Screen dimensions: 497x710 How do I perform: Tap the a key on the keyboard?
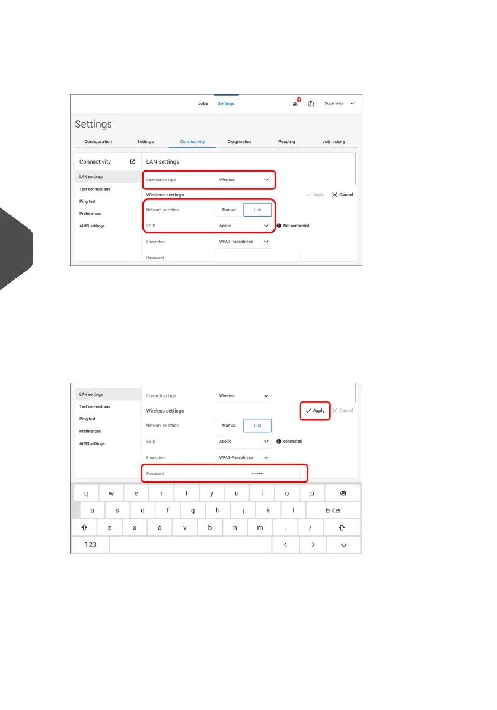click(x=93, y=511)
